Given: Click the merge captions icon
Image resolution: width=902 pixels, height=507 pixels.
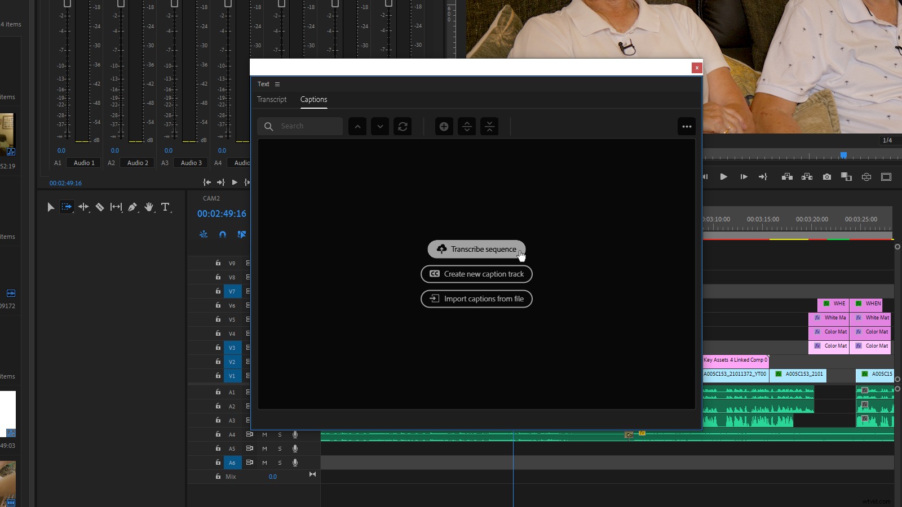Looking at the screenshot, I should coord(490,126).
